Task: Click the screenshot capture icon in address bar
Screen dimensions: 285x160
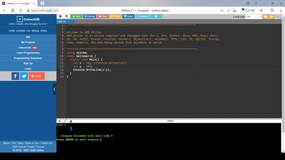Action: click(x=235, y=11)
